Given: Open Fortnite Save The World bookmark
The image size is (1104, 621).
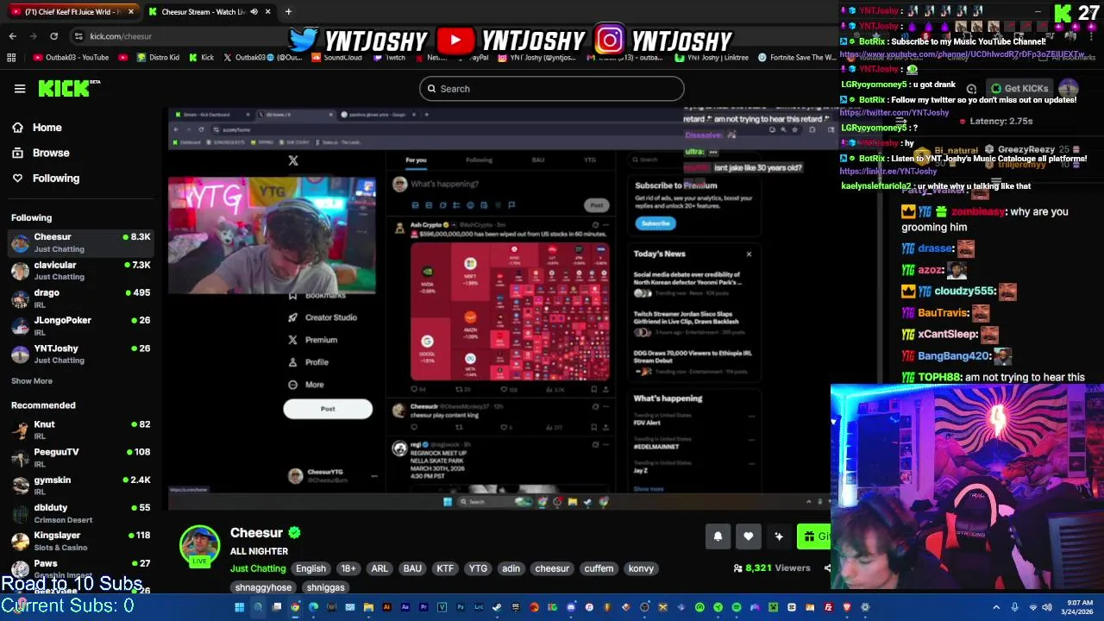Looking at the screenshot, I should [x=796, y=58].
